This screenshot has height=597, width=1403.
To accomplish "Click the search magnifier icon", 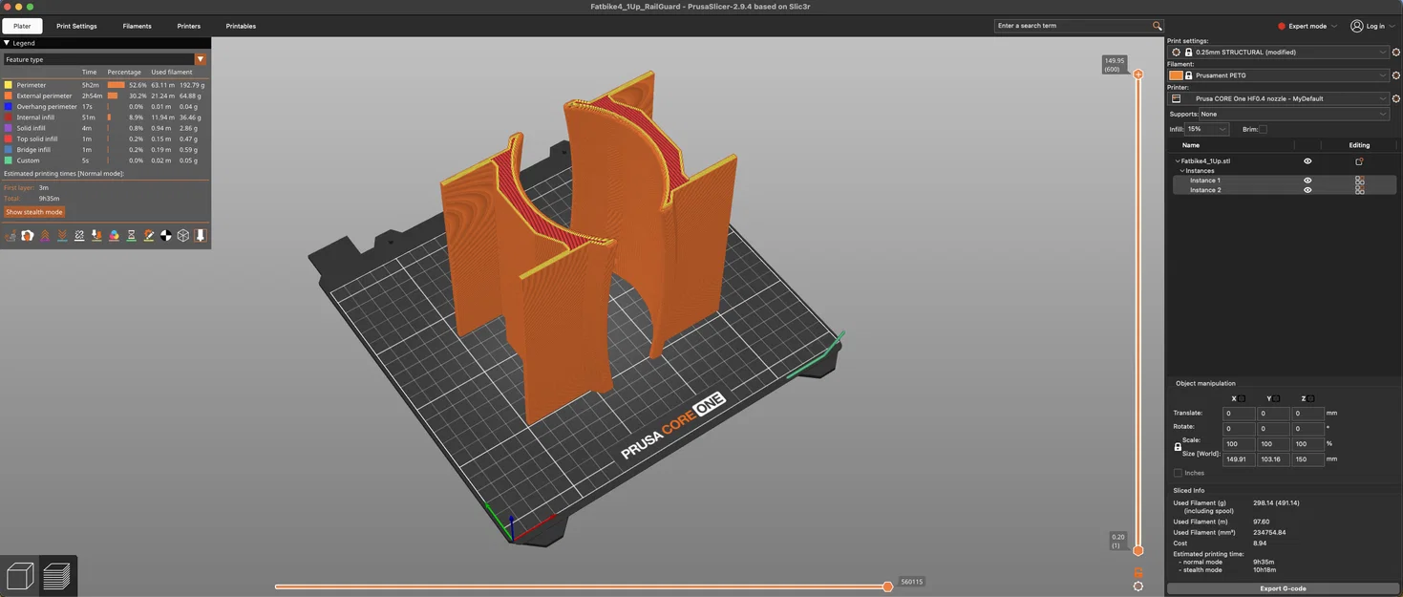I will click(x=1157, y=26).
